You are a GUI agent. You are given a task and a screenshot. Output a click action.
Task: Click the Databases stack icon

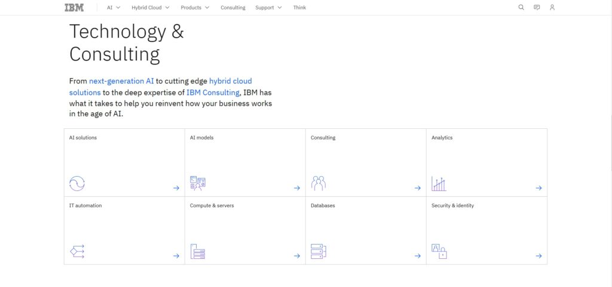click(x=319, y=252)
